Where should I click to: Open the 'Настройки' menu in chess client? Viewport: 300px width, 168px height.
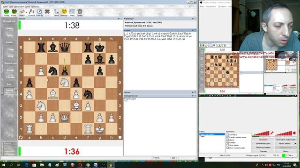19,7
